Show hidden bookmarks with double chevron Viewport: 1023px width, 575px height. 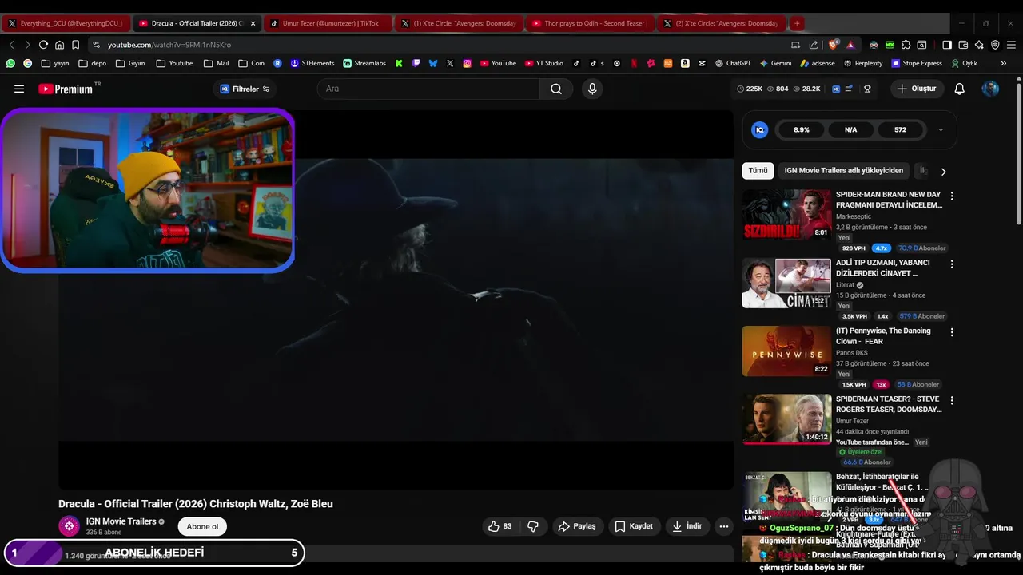pyautogui.click(x=1004, y=63)
